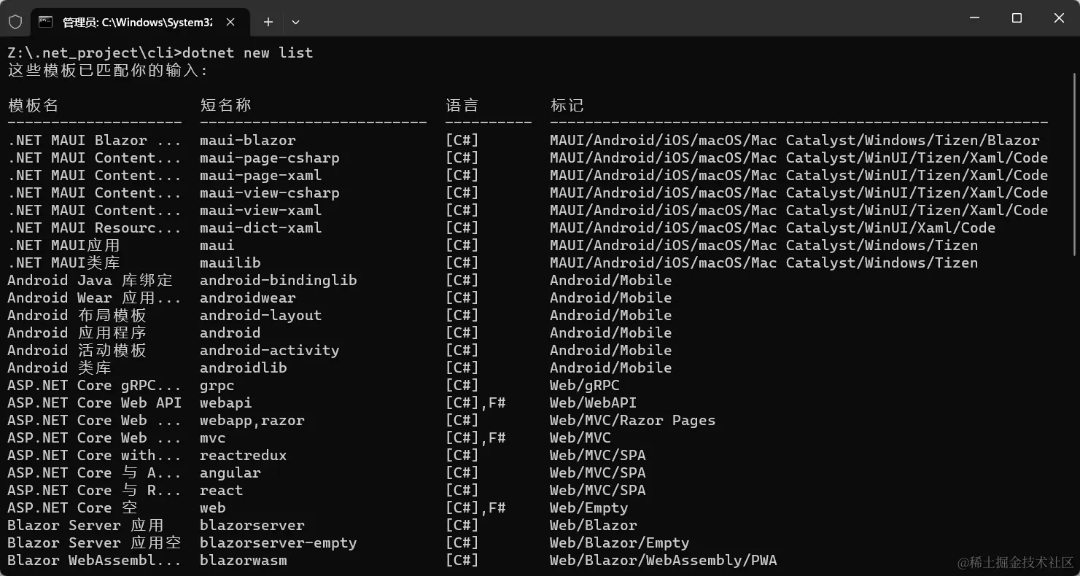Click the androidlib short name
1080x576 pixels.
244,367
